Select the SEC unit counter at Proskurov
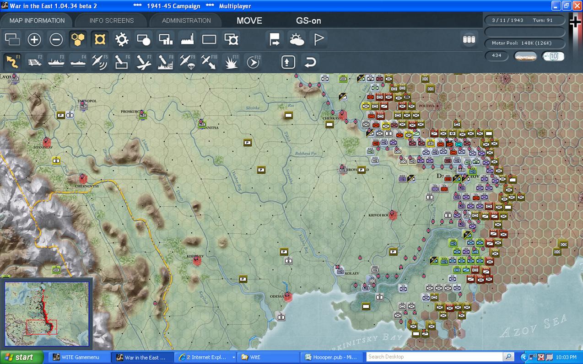Screen dimensions: 583x364 pyautogui.click(x=143, y=114)
